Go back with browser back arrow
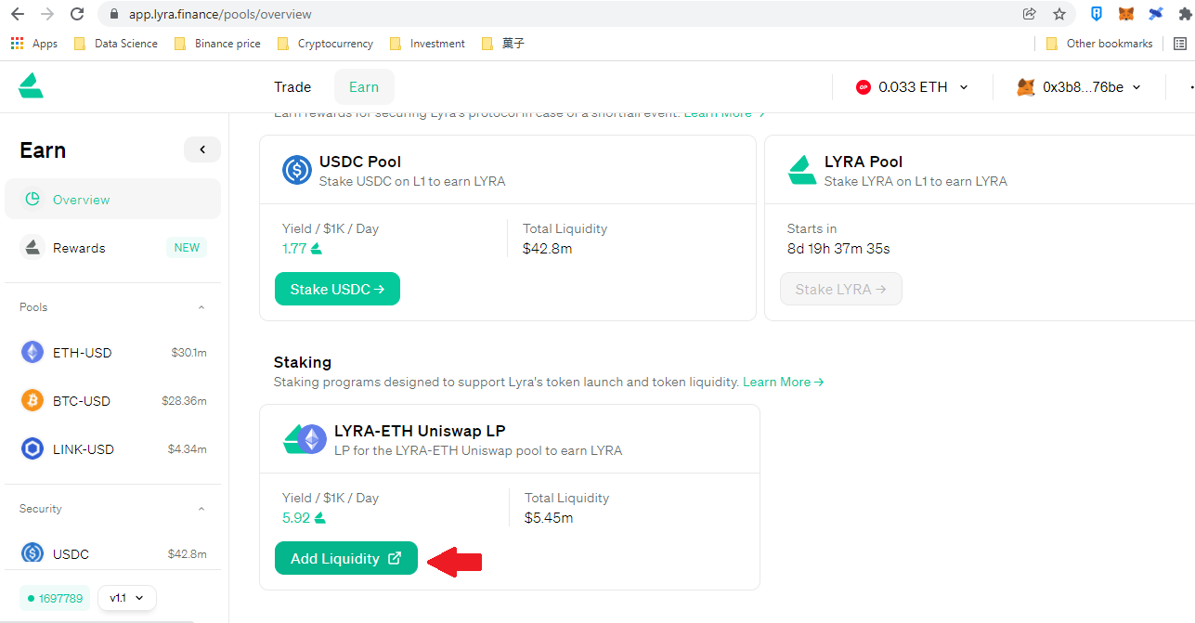 tap(17, 14)
